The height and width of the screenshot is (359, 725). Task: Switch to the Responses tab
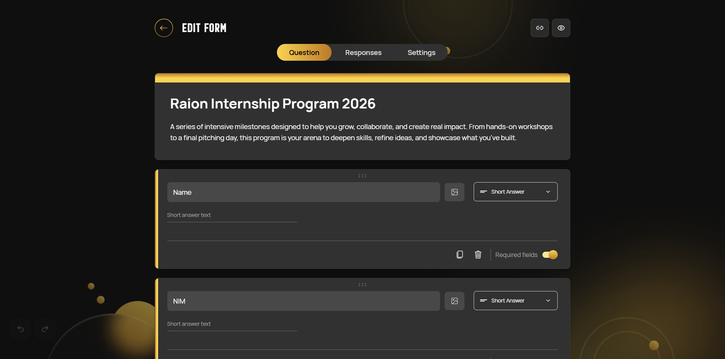coord(363,53)
